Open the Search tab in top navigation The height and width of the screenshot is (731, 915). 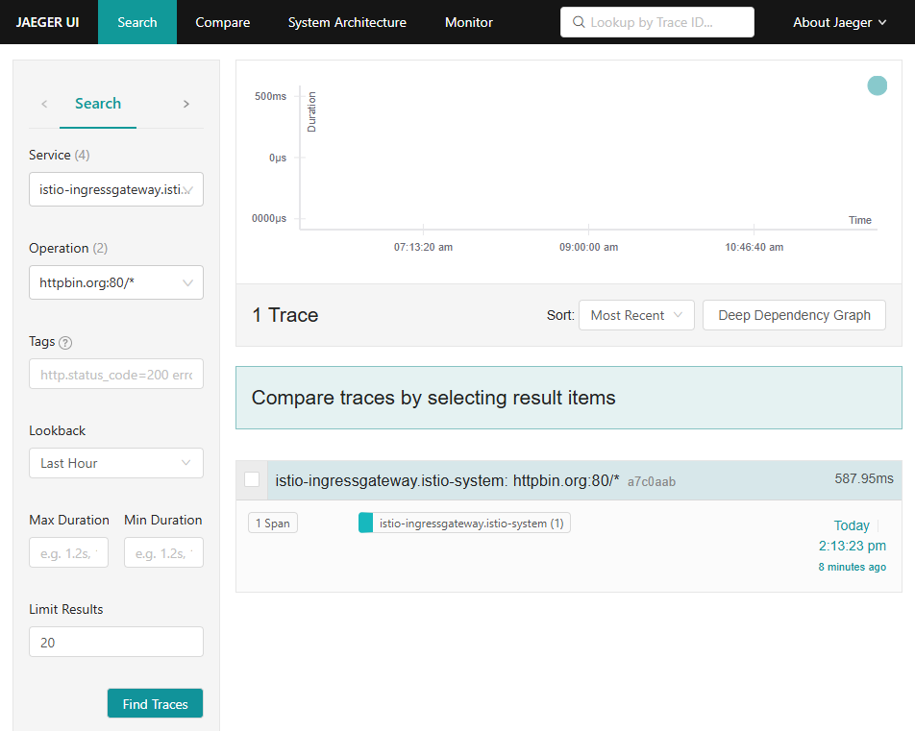pyautogui.click(x=137, y=22)
